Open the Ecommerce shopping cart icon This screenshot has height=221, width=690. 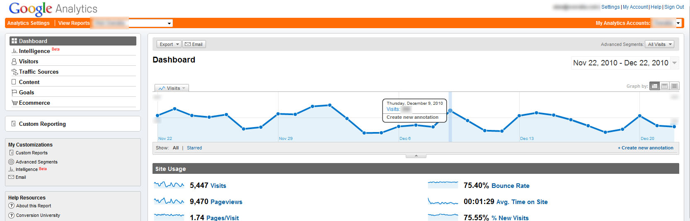(15, 103)
